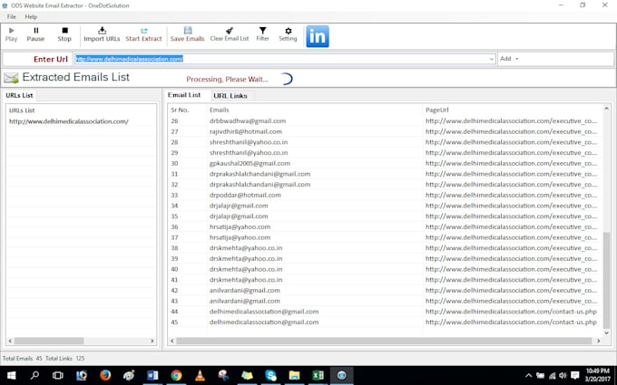Click URLs List scroll right arrow

click(152, 341)
